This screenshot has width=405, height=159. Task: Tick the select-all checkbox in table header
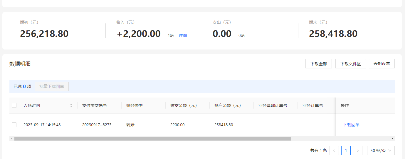click(14, 105)
